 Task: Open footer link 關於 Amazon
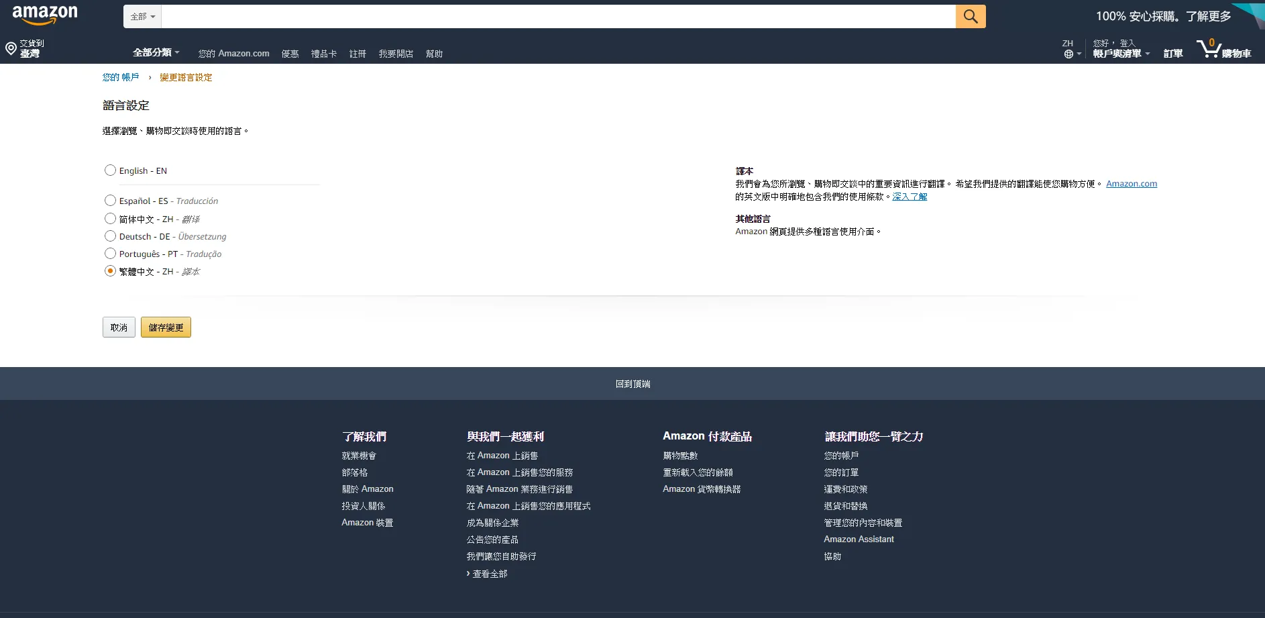click(368, 489)
